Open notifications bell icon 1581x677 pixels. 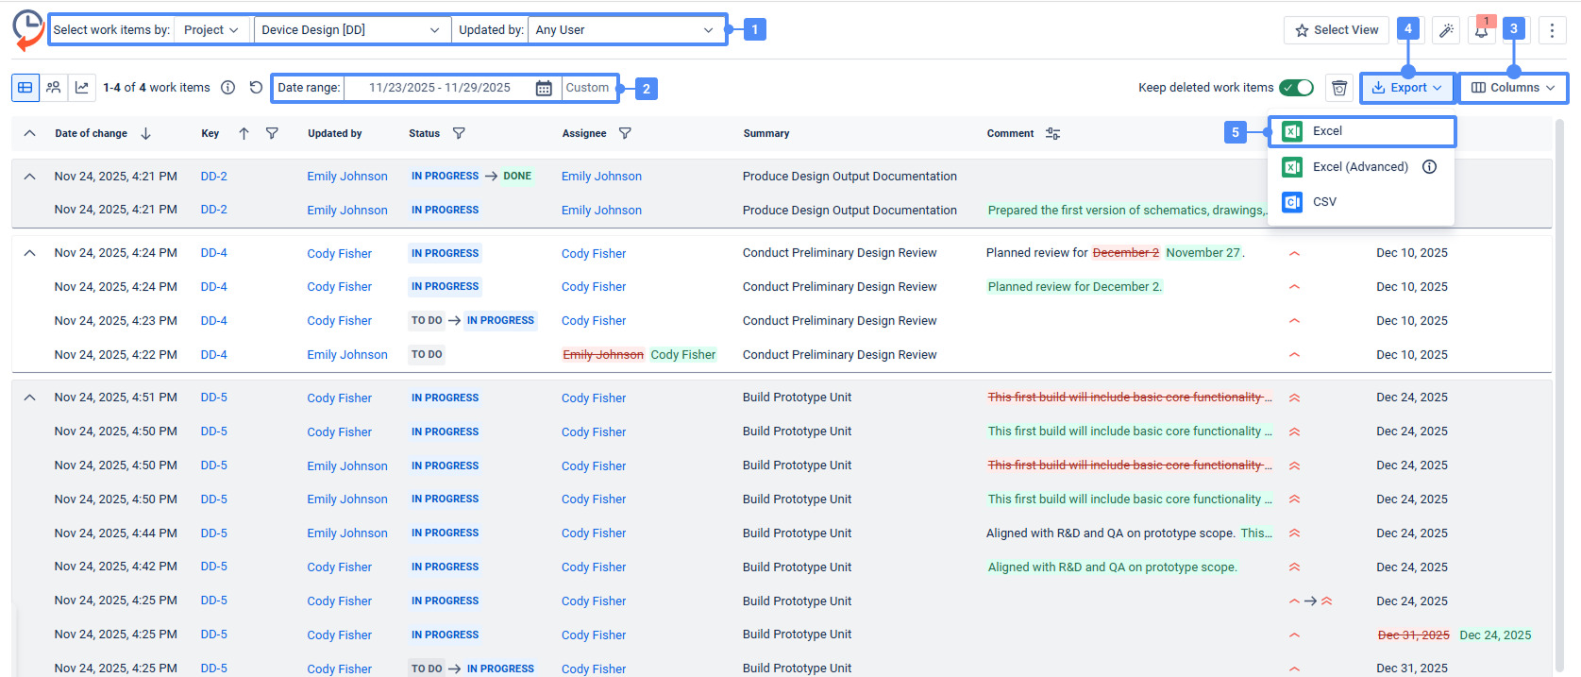(1482, 30)
